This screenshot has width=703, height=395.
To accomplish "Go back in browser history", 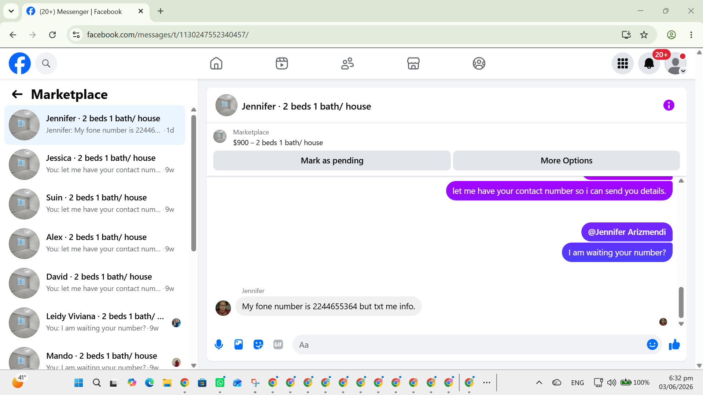I will (x=13, y=35).
